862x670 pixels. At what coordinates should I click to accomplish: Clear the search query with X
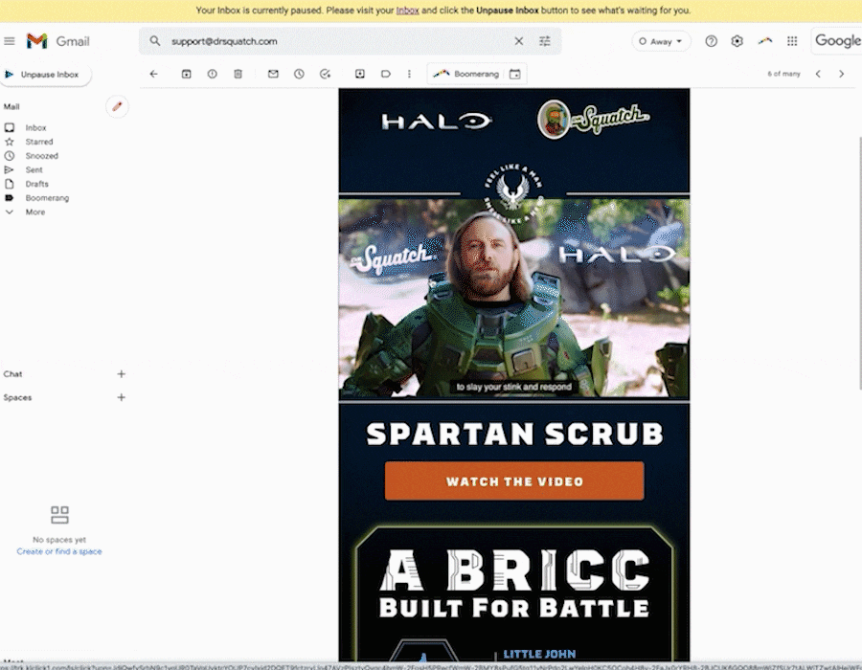point(518,41)
